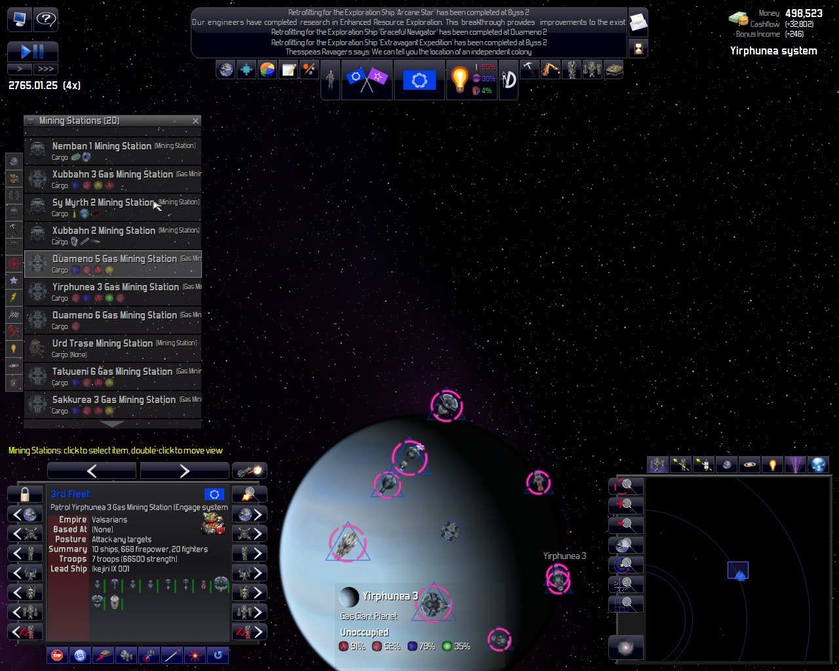Toggle the game play/pause button
Image resolution: width=839 pixels, height=671 pixels.
pyautogui.click(x=33, y=51)
